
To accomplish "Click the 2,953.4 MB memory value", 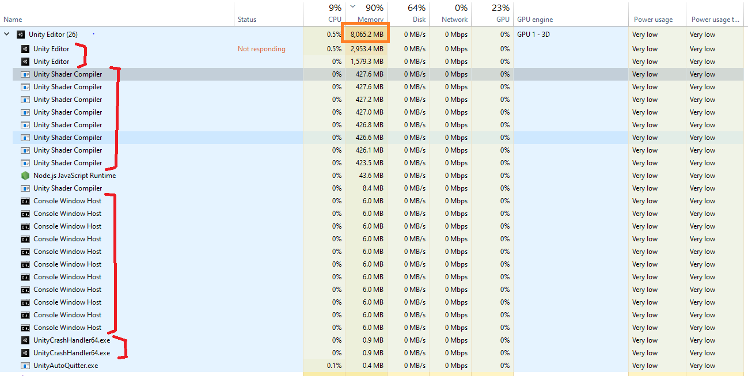I will pos(367,49).
